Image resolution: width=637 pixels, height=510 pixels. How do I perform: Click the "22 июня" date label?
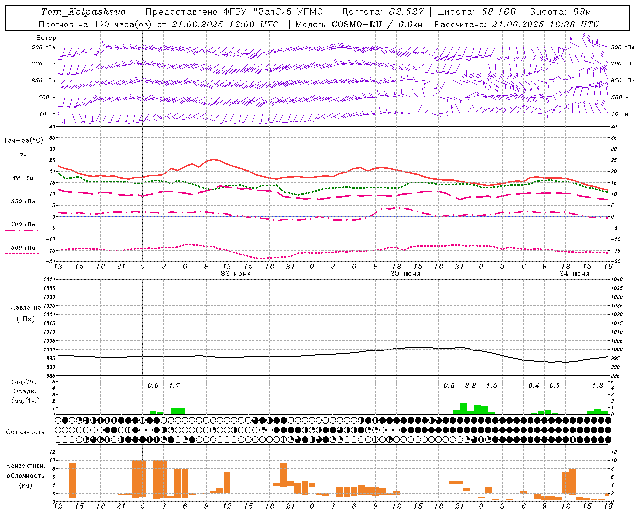[x=236, y=274]
